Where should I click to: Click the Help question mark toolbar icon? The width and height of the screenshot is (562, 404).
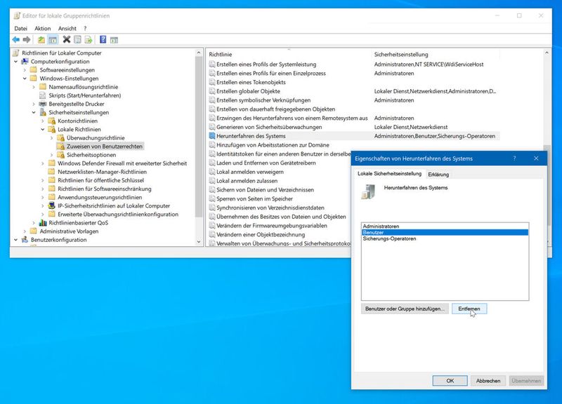(103, 40)
